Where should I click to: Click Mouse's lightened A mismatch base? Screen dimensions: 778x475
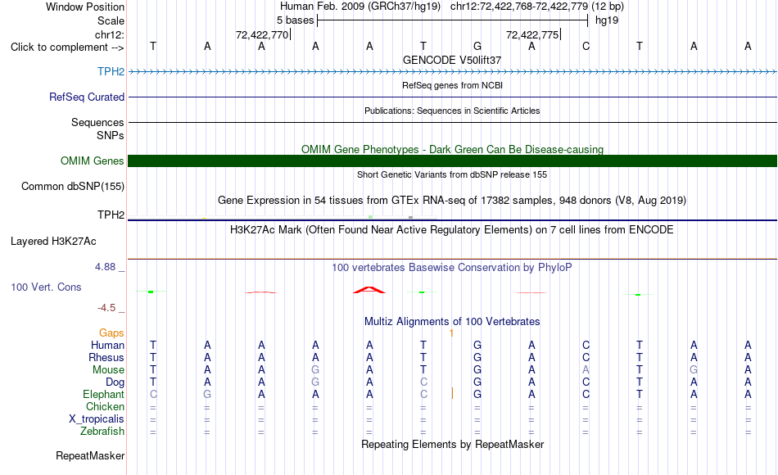586,370
